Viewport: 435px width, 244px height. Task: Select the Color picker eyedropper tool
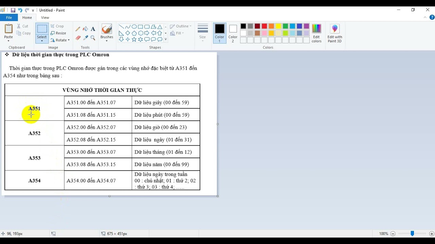[85, 38]
